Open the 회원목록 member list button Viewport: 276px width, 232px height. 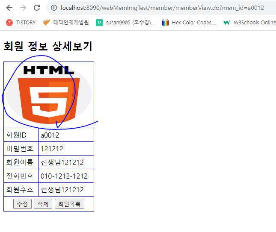pyautogui.click(x=69, y=204)
